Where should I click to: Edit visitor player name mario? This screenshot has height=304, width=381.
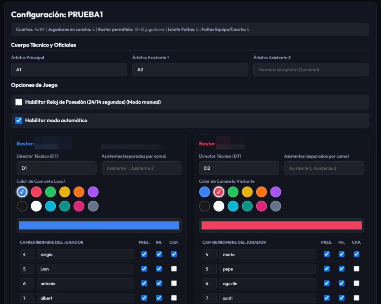click(x=268, y=254)
